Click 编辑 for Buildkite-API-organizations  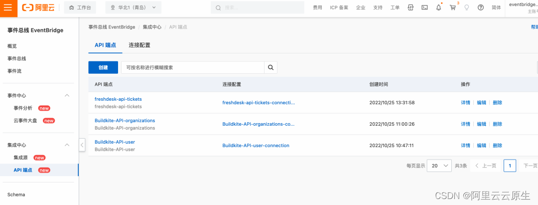tap(482, 124)
